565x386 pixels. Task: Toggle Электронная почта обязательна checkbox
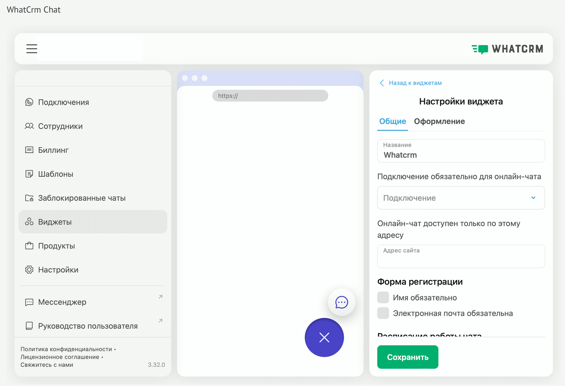click(383, 313)
